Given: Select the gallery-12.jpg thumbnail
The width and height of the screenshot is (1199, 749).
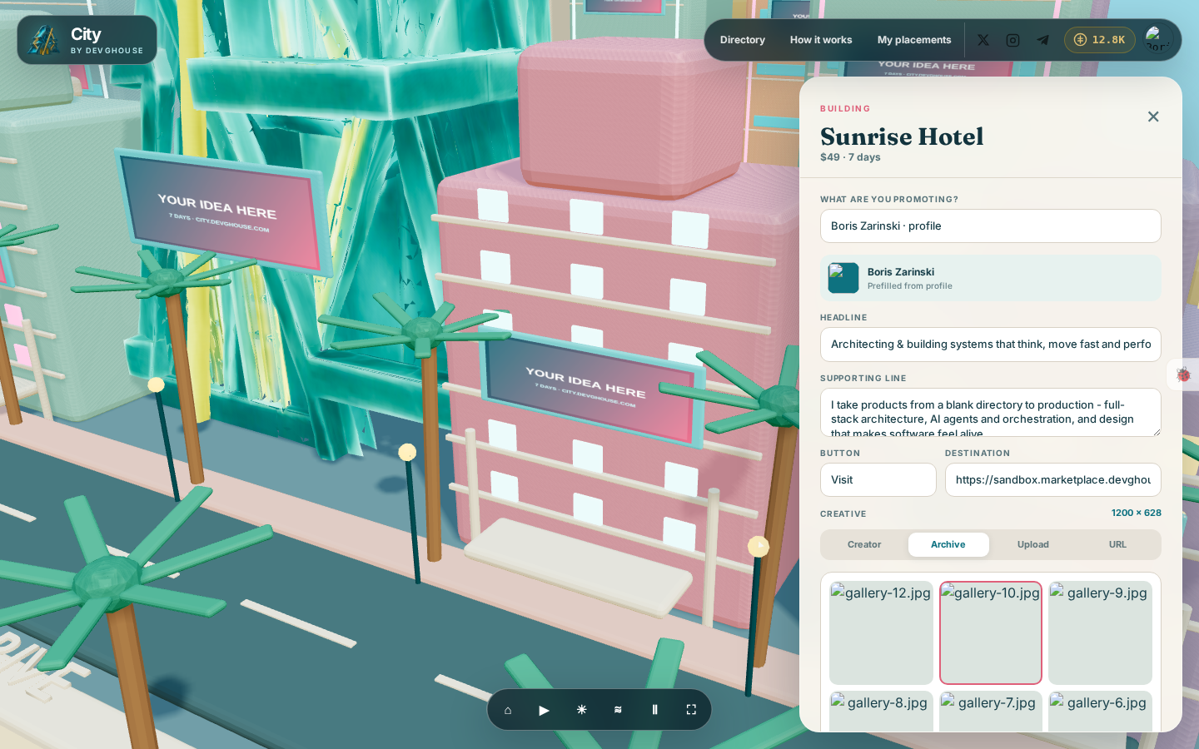Looking at the screenshot, I should 881,632.
